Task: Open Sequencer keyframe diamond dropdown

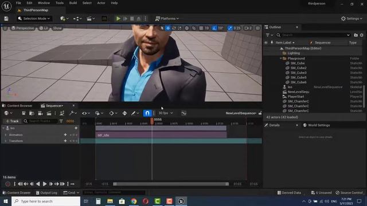Action: pyautogui.click(x=113, y=113)
